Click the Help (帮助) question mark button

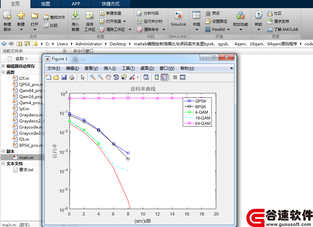258,21
